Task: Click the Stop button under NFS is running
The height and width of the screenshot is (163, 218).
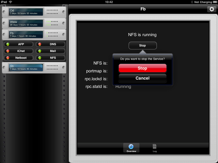Action: click(x=143, y=45)
